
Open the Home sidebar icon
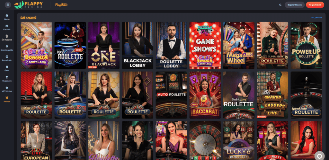tap(7, 15)
